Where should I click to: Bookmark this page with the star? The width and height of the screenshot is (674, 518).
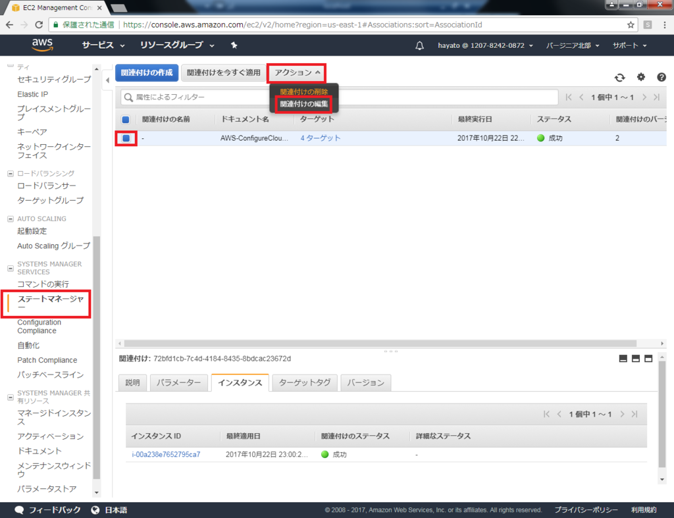coord(631,25)
